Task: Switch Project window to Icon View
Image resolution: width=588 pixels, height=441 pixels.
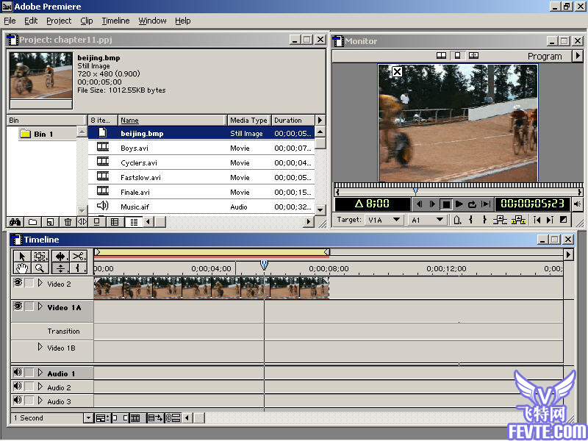Action: pyautogui.click(x=97, y=222)
